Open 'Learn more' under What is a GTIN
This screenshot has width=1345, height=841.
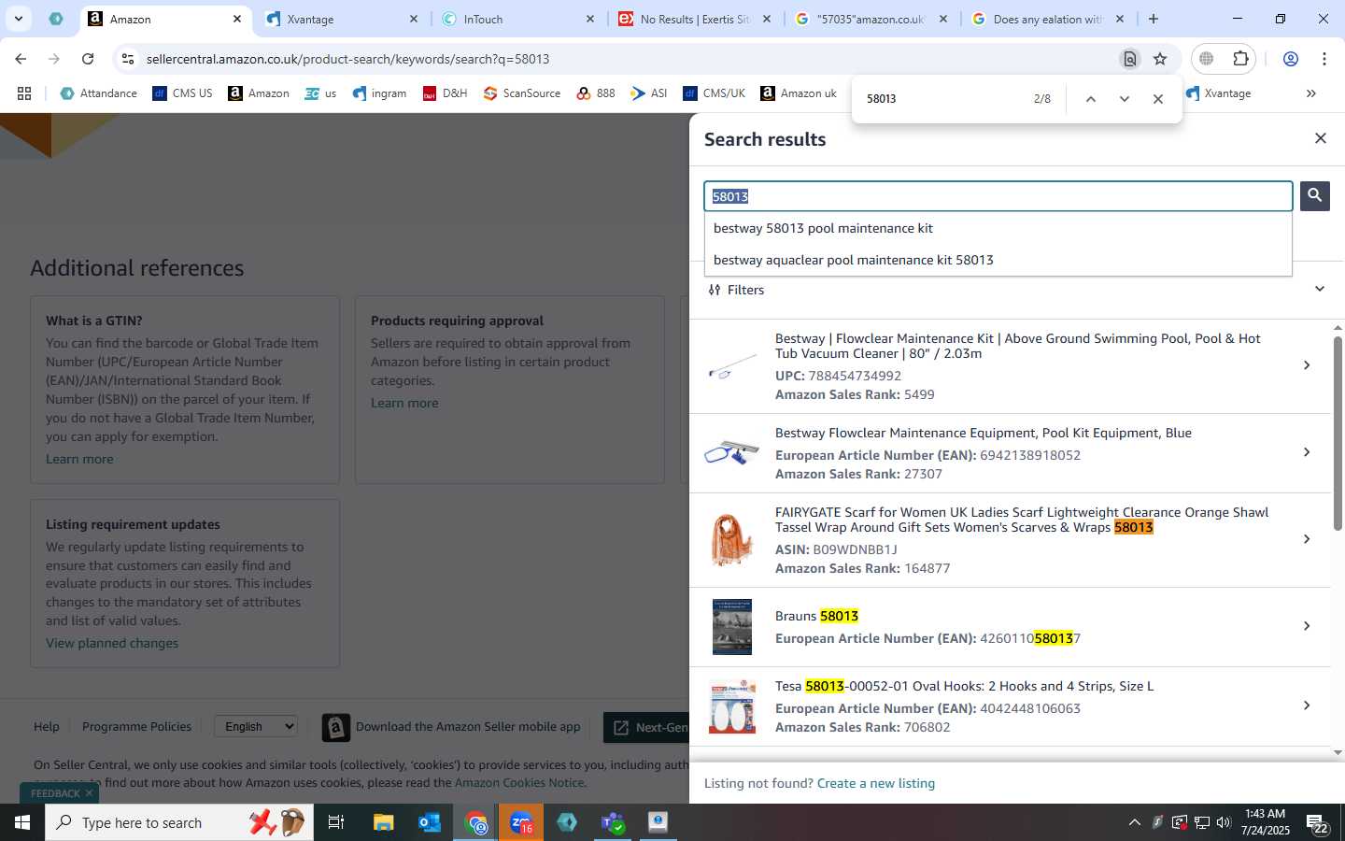(79, 459)
